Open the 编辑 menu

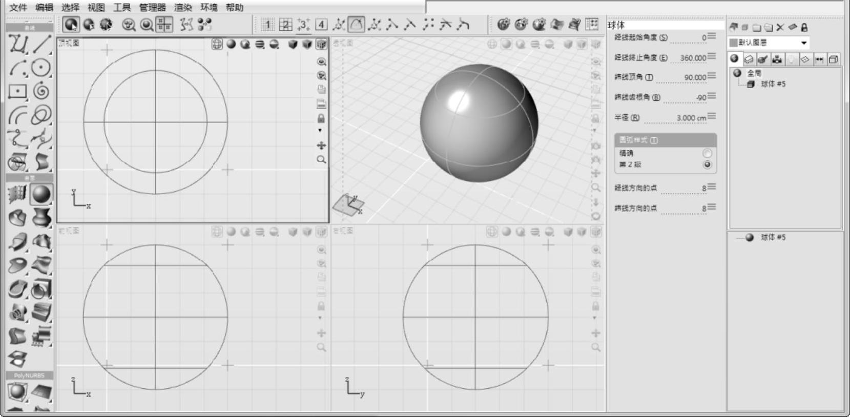45,7
